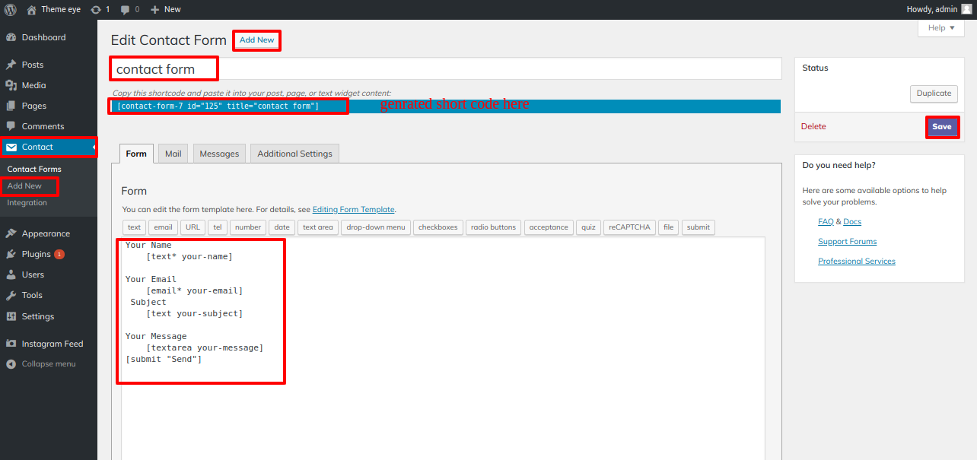The height and width of the screenshot is (460, 977).
Task: Expand the Help dropdown panel
Action: (x=940, y=28)
